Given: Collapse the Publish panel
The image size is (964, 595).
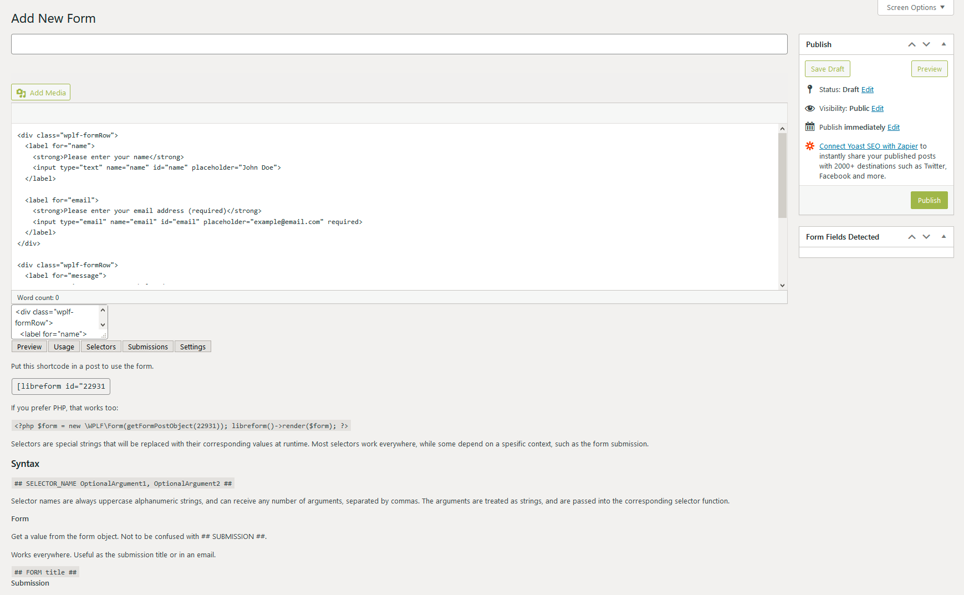Looking at the screenshot, I should point(943,44).
